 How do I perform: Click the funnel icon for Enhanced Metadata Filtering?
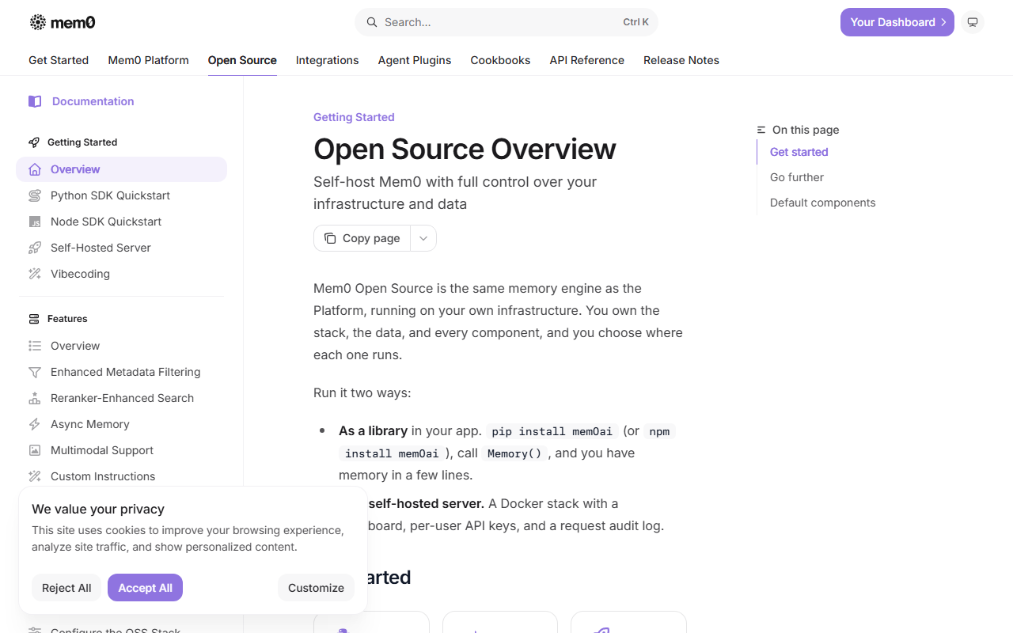[x=35, y=372]
